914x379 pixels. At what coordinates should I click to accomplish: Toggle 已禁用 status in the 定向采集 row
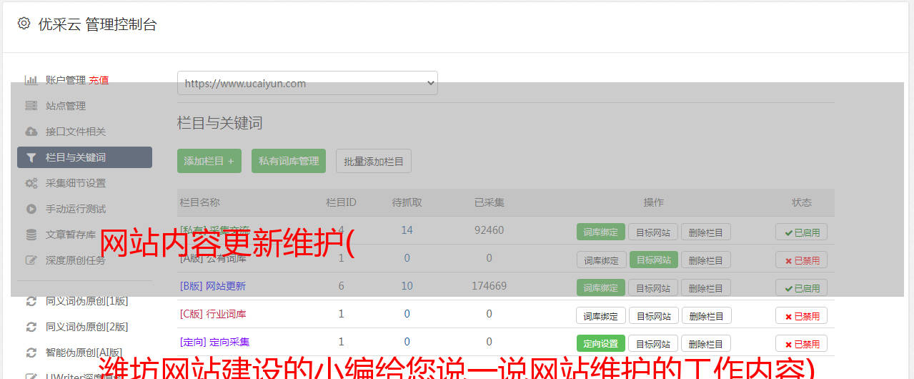coord(802,343)
